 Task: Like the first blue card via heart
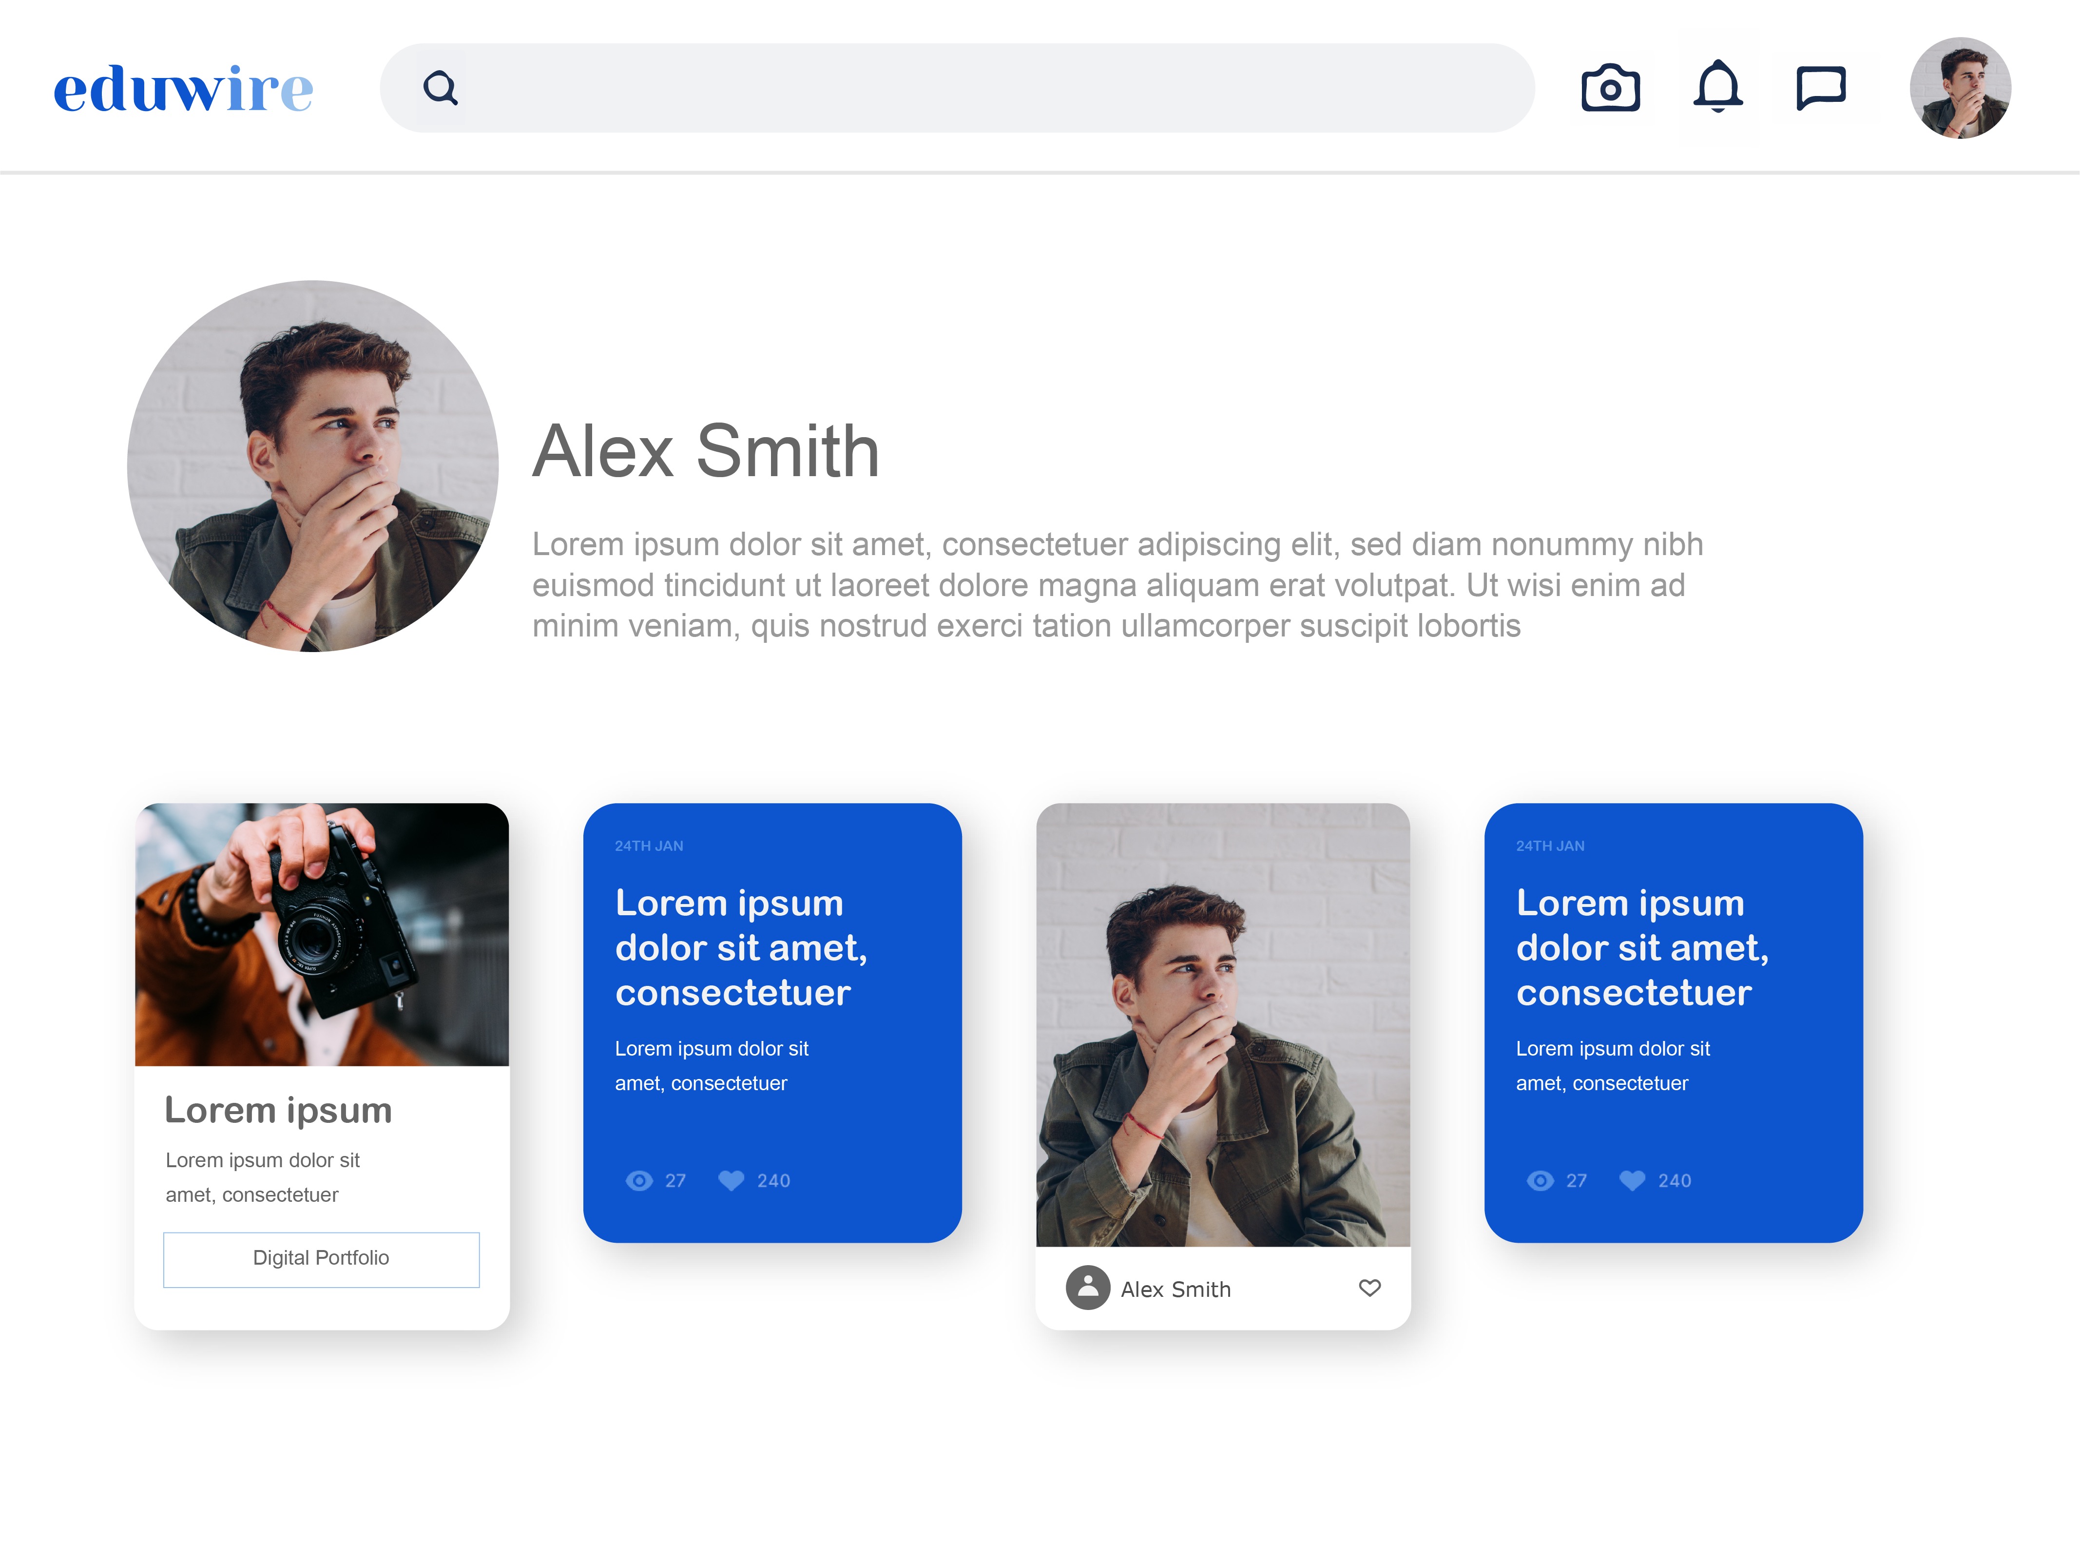731,1181
